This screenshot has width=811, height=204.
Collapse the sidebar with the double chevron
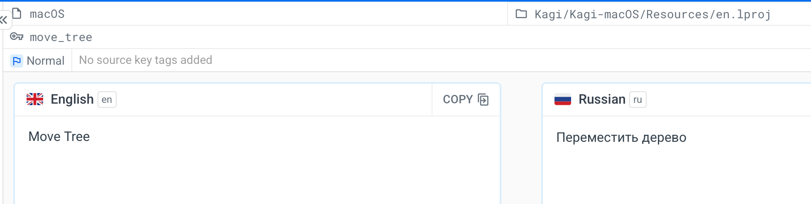click(x=4, y=19)
